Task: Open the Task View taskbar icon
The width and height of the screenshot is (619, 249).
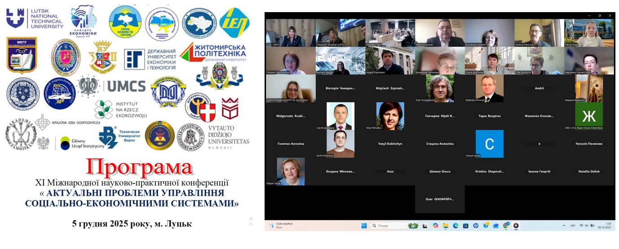Action: click(x=425, y=226)
